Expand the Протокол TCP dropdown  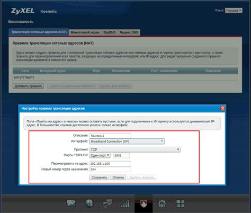[x=135, y=149]
